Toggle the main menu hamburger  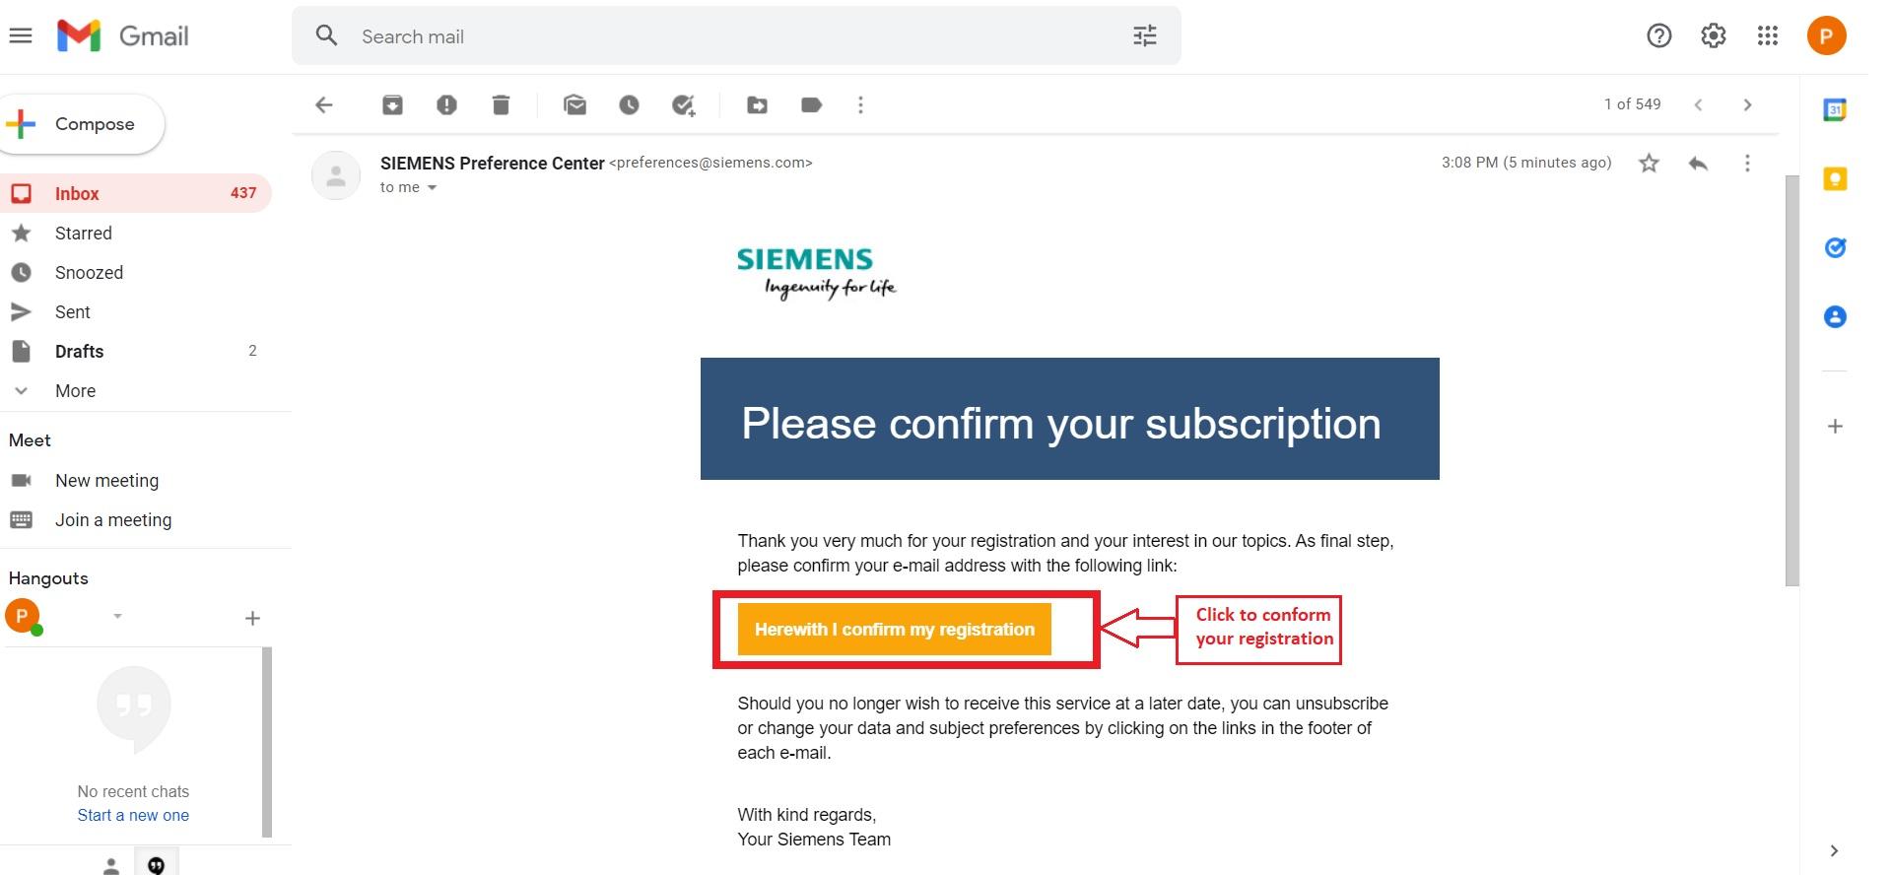21,36
